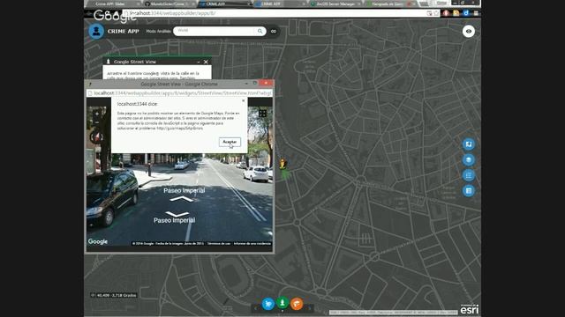Screen dimensions: 565x317
Task: Click the Aceptar button in the alert dialog
Action: pos(230,142)
